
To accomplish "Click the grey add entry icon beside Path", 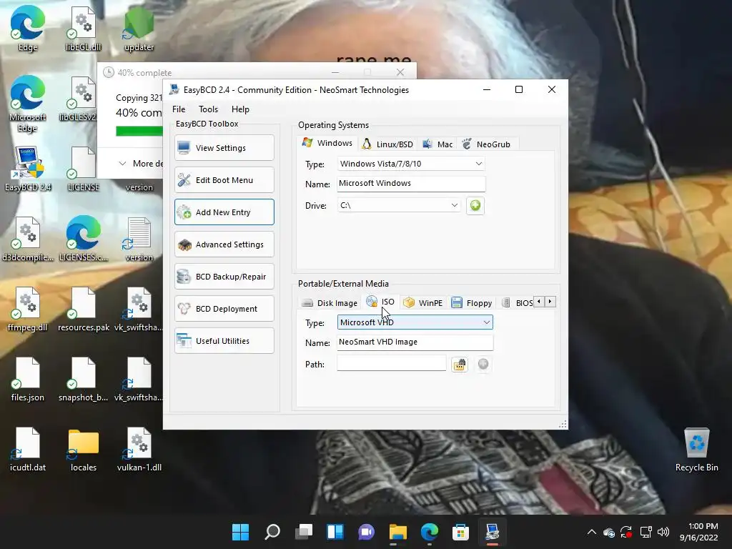I will tap(483, 364).
